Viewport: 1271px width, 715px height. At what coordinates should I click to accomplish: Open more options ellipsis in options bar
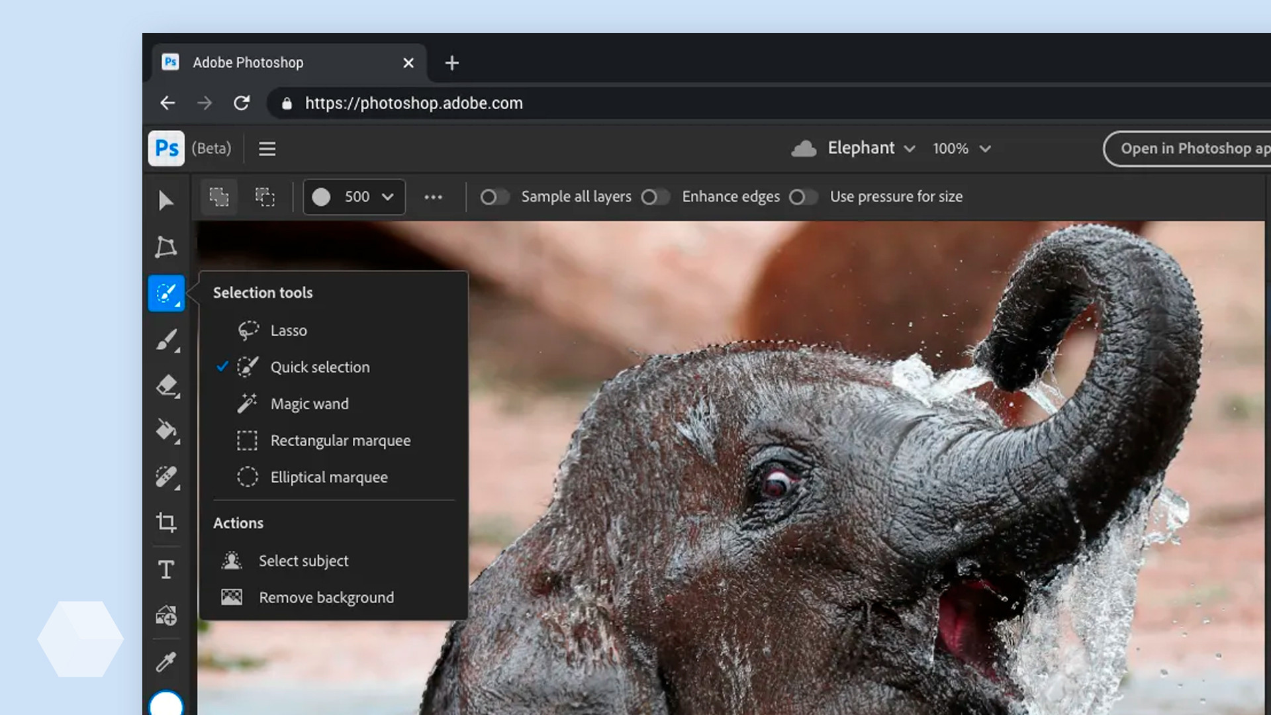(x=433, y=197)
